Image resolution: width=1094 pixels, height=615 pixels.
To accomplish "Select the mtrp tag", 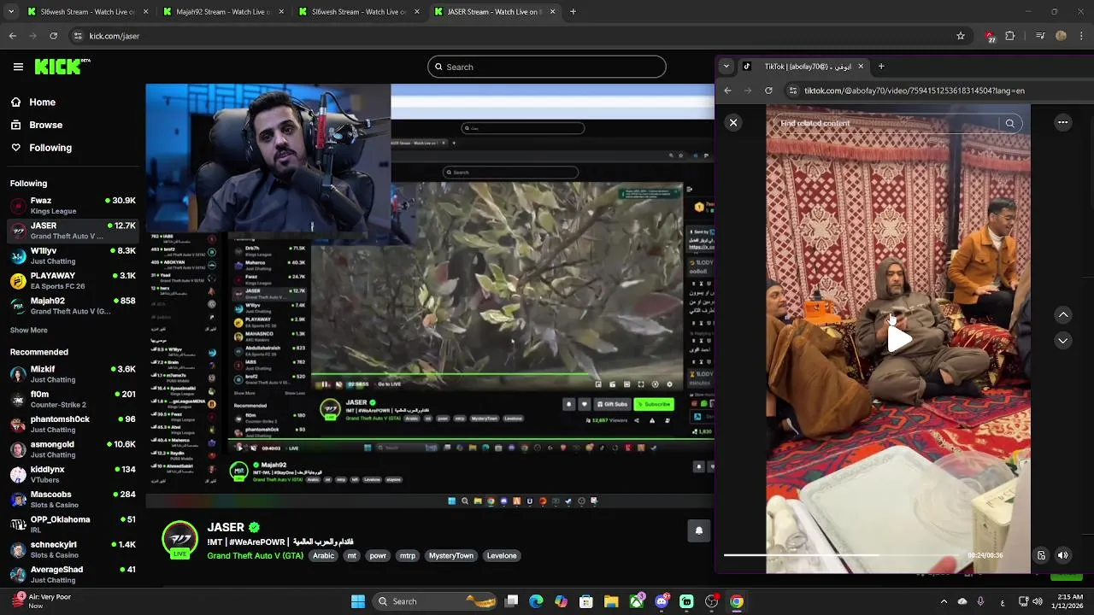I will point(408,556).
